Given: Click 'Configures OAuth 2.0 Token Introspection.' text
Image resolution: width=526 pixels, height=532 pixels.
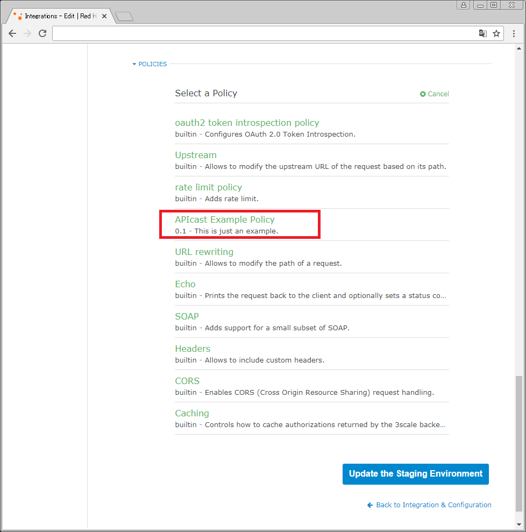Looking at the screenshot, I should coord(280,134).
